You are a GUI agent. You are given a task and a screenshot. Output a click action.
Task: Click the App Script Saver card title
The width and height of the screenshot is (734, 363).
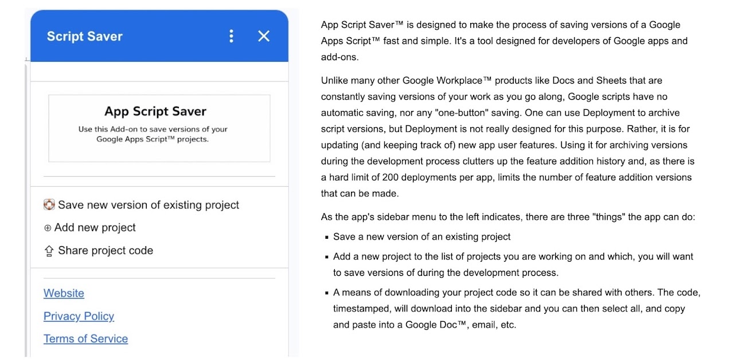tap(155, 111)
